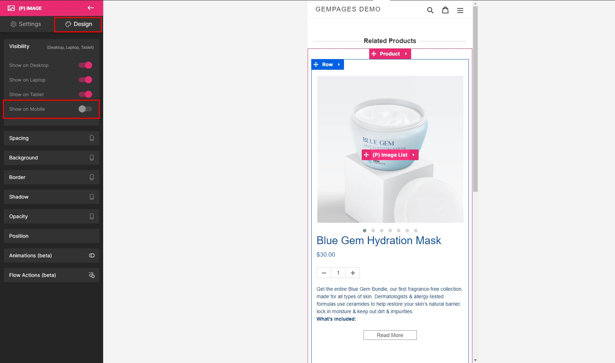Click the Read More button
Image resolution: width=615 pixels, height=363 pixels.
390,335
